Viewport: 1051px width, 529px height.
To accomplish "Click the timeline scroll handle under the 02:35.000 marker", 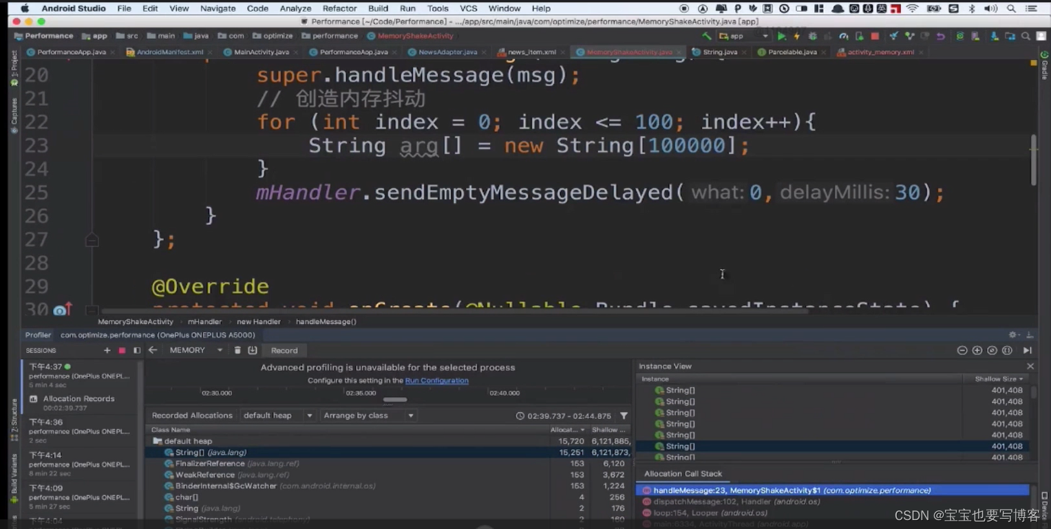I will (395, 400).
